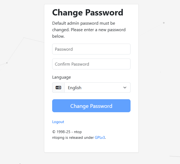Click the "ntopng is released under" text

73,137
